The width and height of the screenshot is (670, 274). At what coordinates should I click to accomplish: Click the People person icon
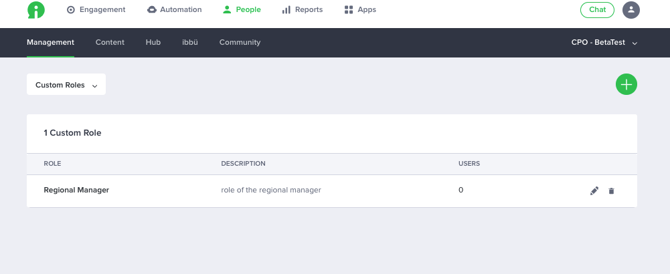point(227,10)
